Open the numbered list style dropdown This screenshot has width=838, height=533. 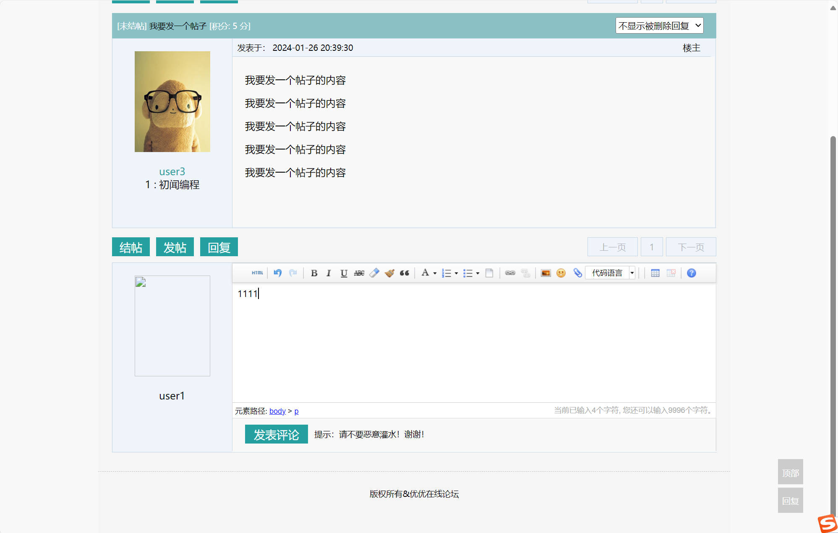[x=456, y=273]
